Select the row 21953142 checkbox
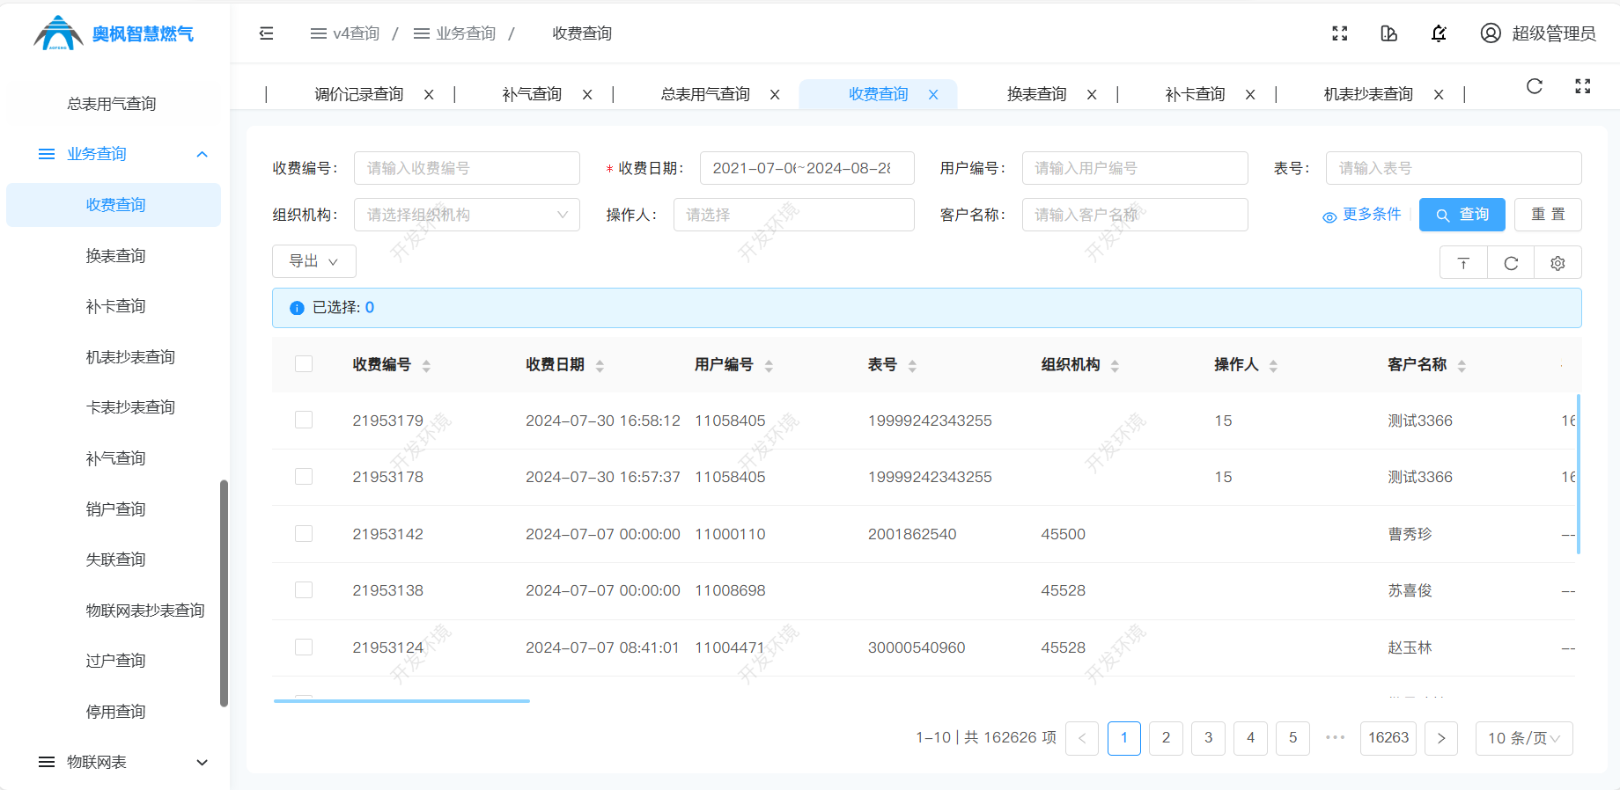Screen dimensions: 1620x790 pyautogui.click(x=304, y=533)
